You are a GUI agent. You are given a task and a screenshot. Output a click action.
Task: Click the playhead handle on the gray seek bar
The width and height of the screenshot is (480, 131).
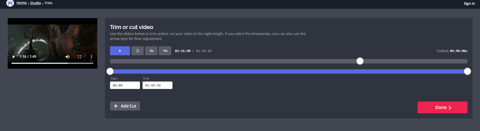(x=360, y=61)
